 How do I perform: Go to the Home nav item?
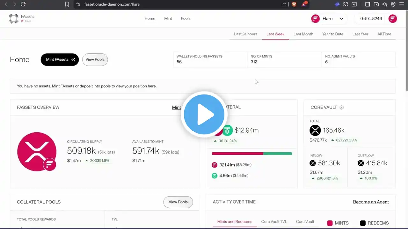(150, 18)
